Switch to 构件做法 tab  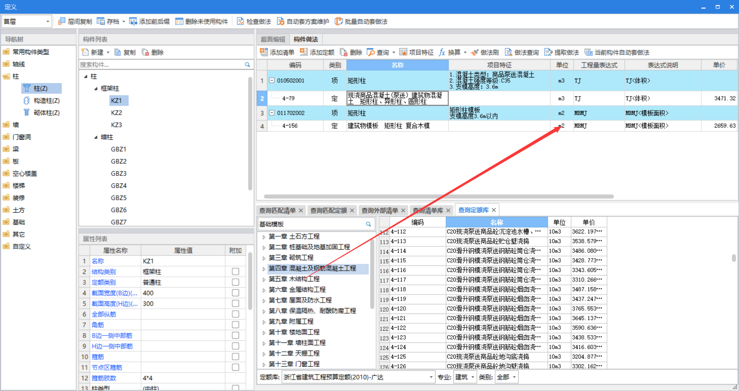(306, 39)
